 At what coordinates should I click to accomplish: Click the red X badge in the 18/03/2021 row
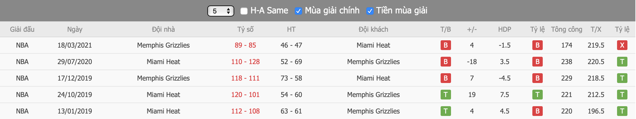pyautogui.click(x=622, y=45)
